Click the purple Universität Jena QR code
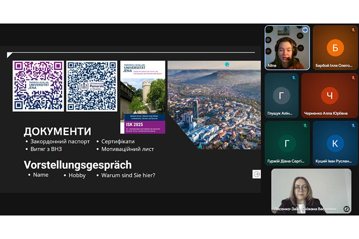Screen dimensions: 359x239 pyautogui.click(x=38, y=86)
